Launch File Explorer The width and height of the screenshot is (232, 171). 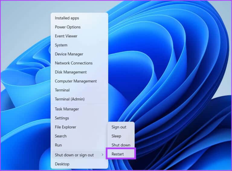79,127
